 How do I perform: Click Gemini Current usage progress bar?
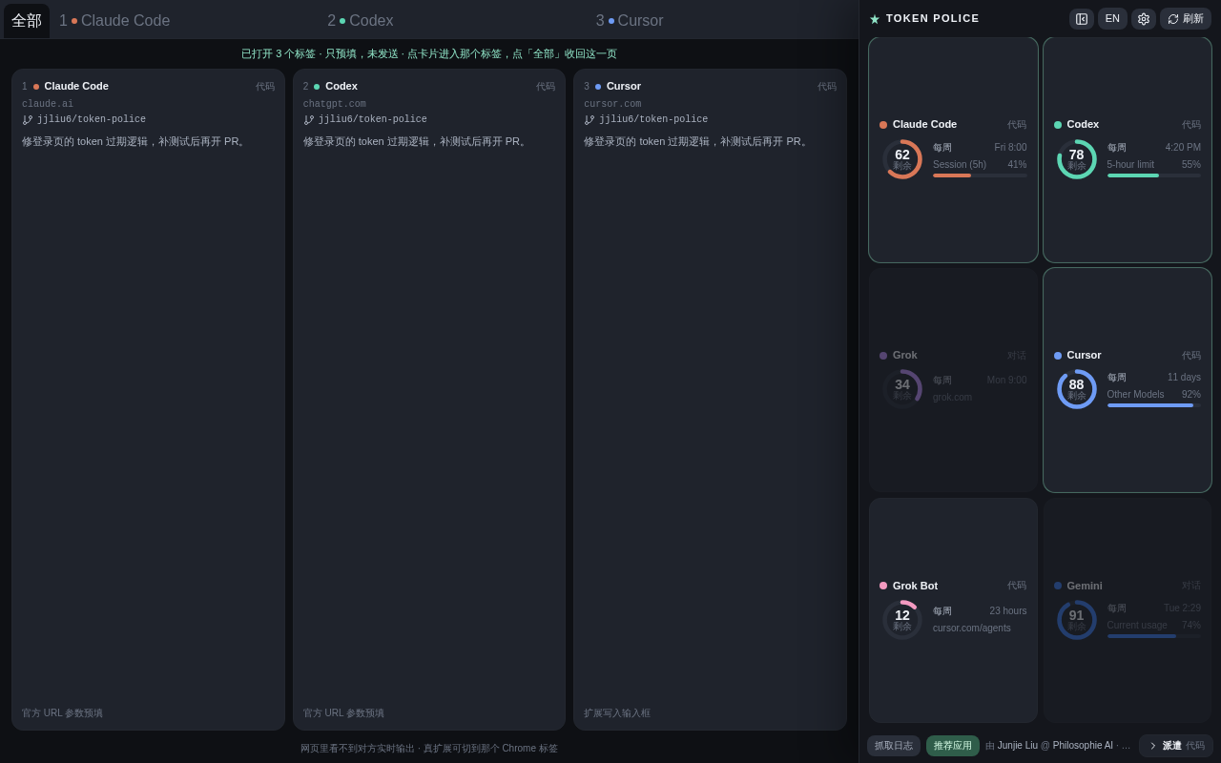tap(1154, 636)
